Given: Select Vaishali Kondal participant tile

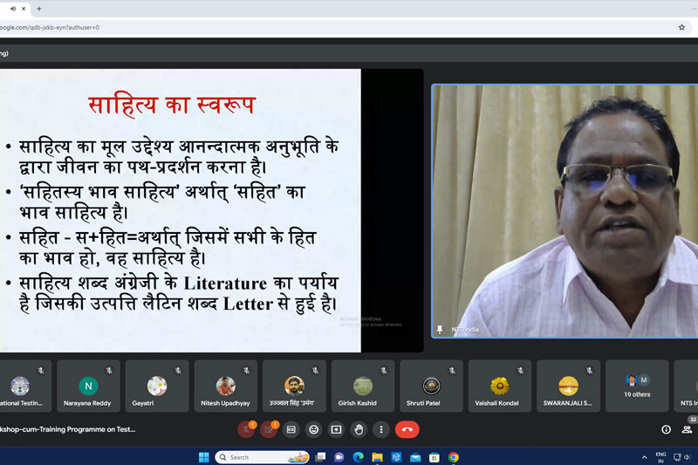Looking at the screenshot, I should click(x=499, y=386).
